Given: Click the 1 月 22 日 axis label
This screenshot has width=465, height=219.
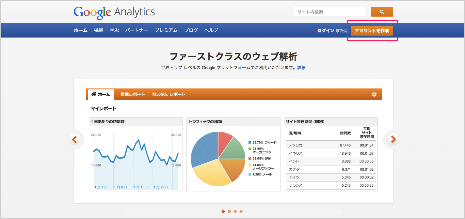Looking at the screenshot, I should tap(161, 187).
